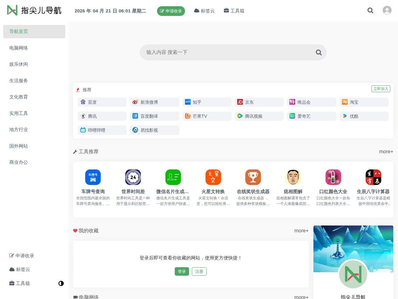Click the 世界时间差 clock icon
This screenshot has height=299, width=398.
(x=133, y=177)
